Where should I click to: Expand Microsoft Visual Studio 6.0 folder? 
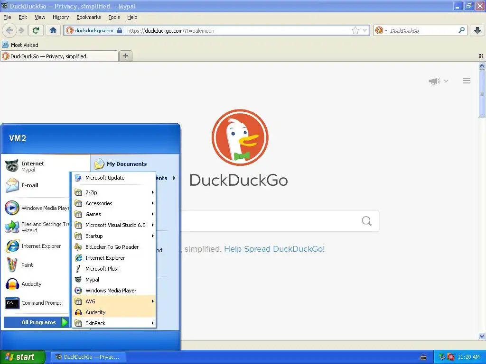[114, 225]
